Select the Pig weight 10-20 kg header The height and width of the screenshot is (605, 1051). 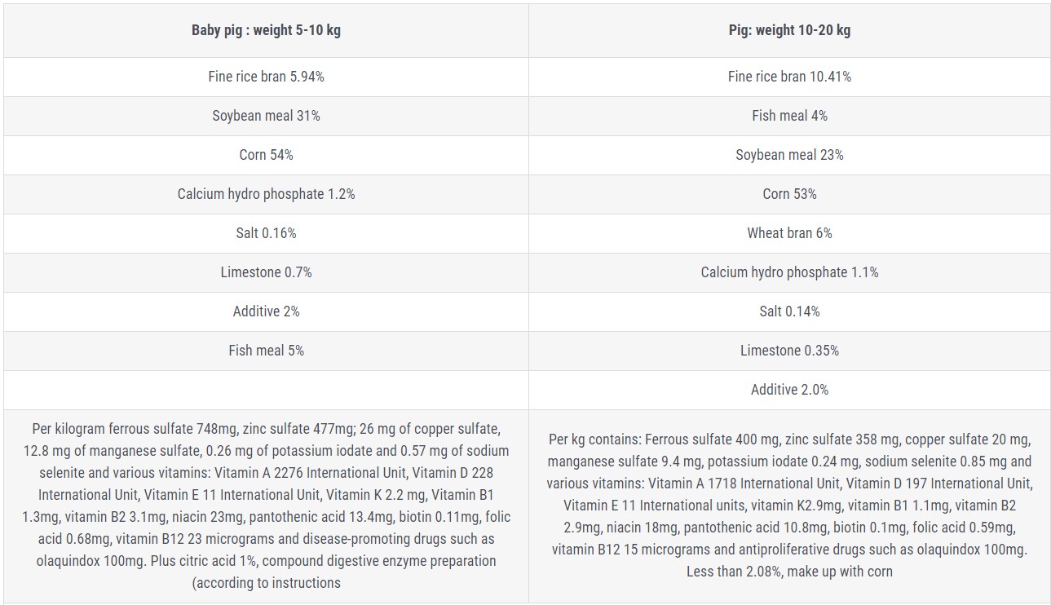click(x=789, y=30)
